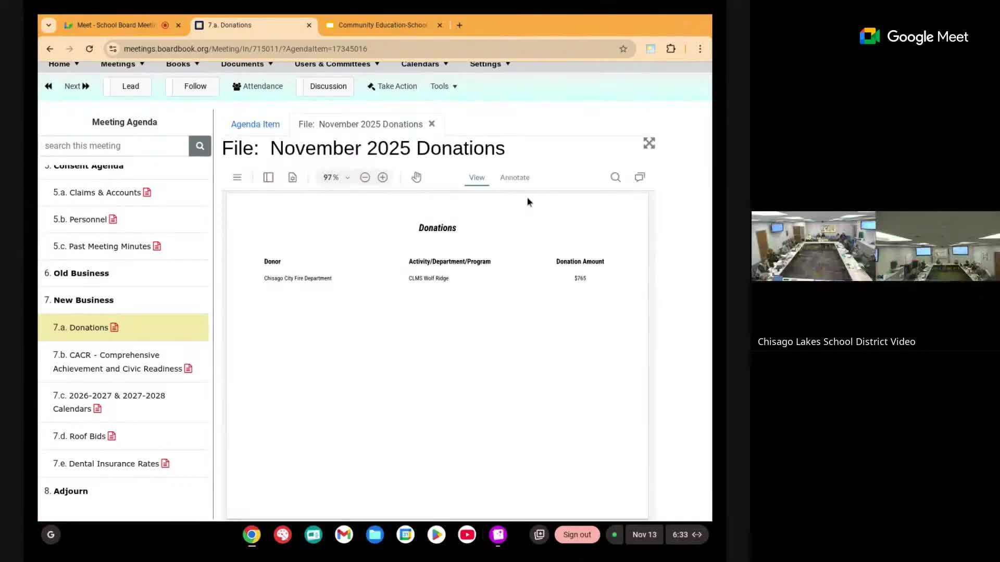Open the PDF viewer hamburger menu
1000x562 pixels.
(x=237, y=177)
